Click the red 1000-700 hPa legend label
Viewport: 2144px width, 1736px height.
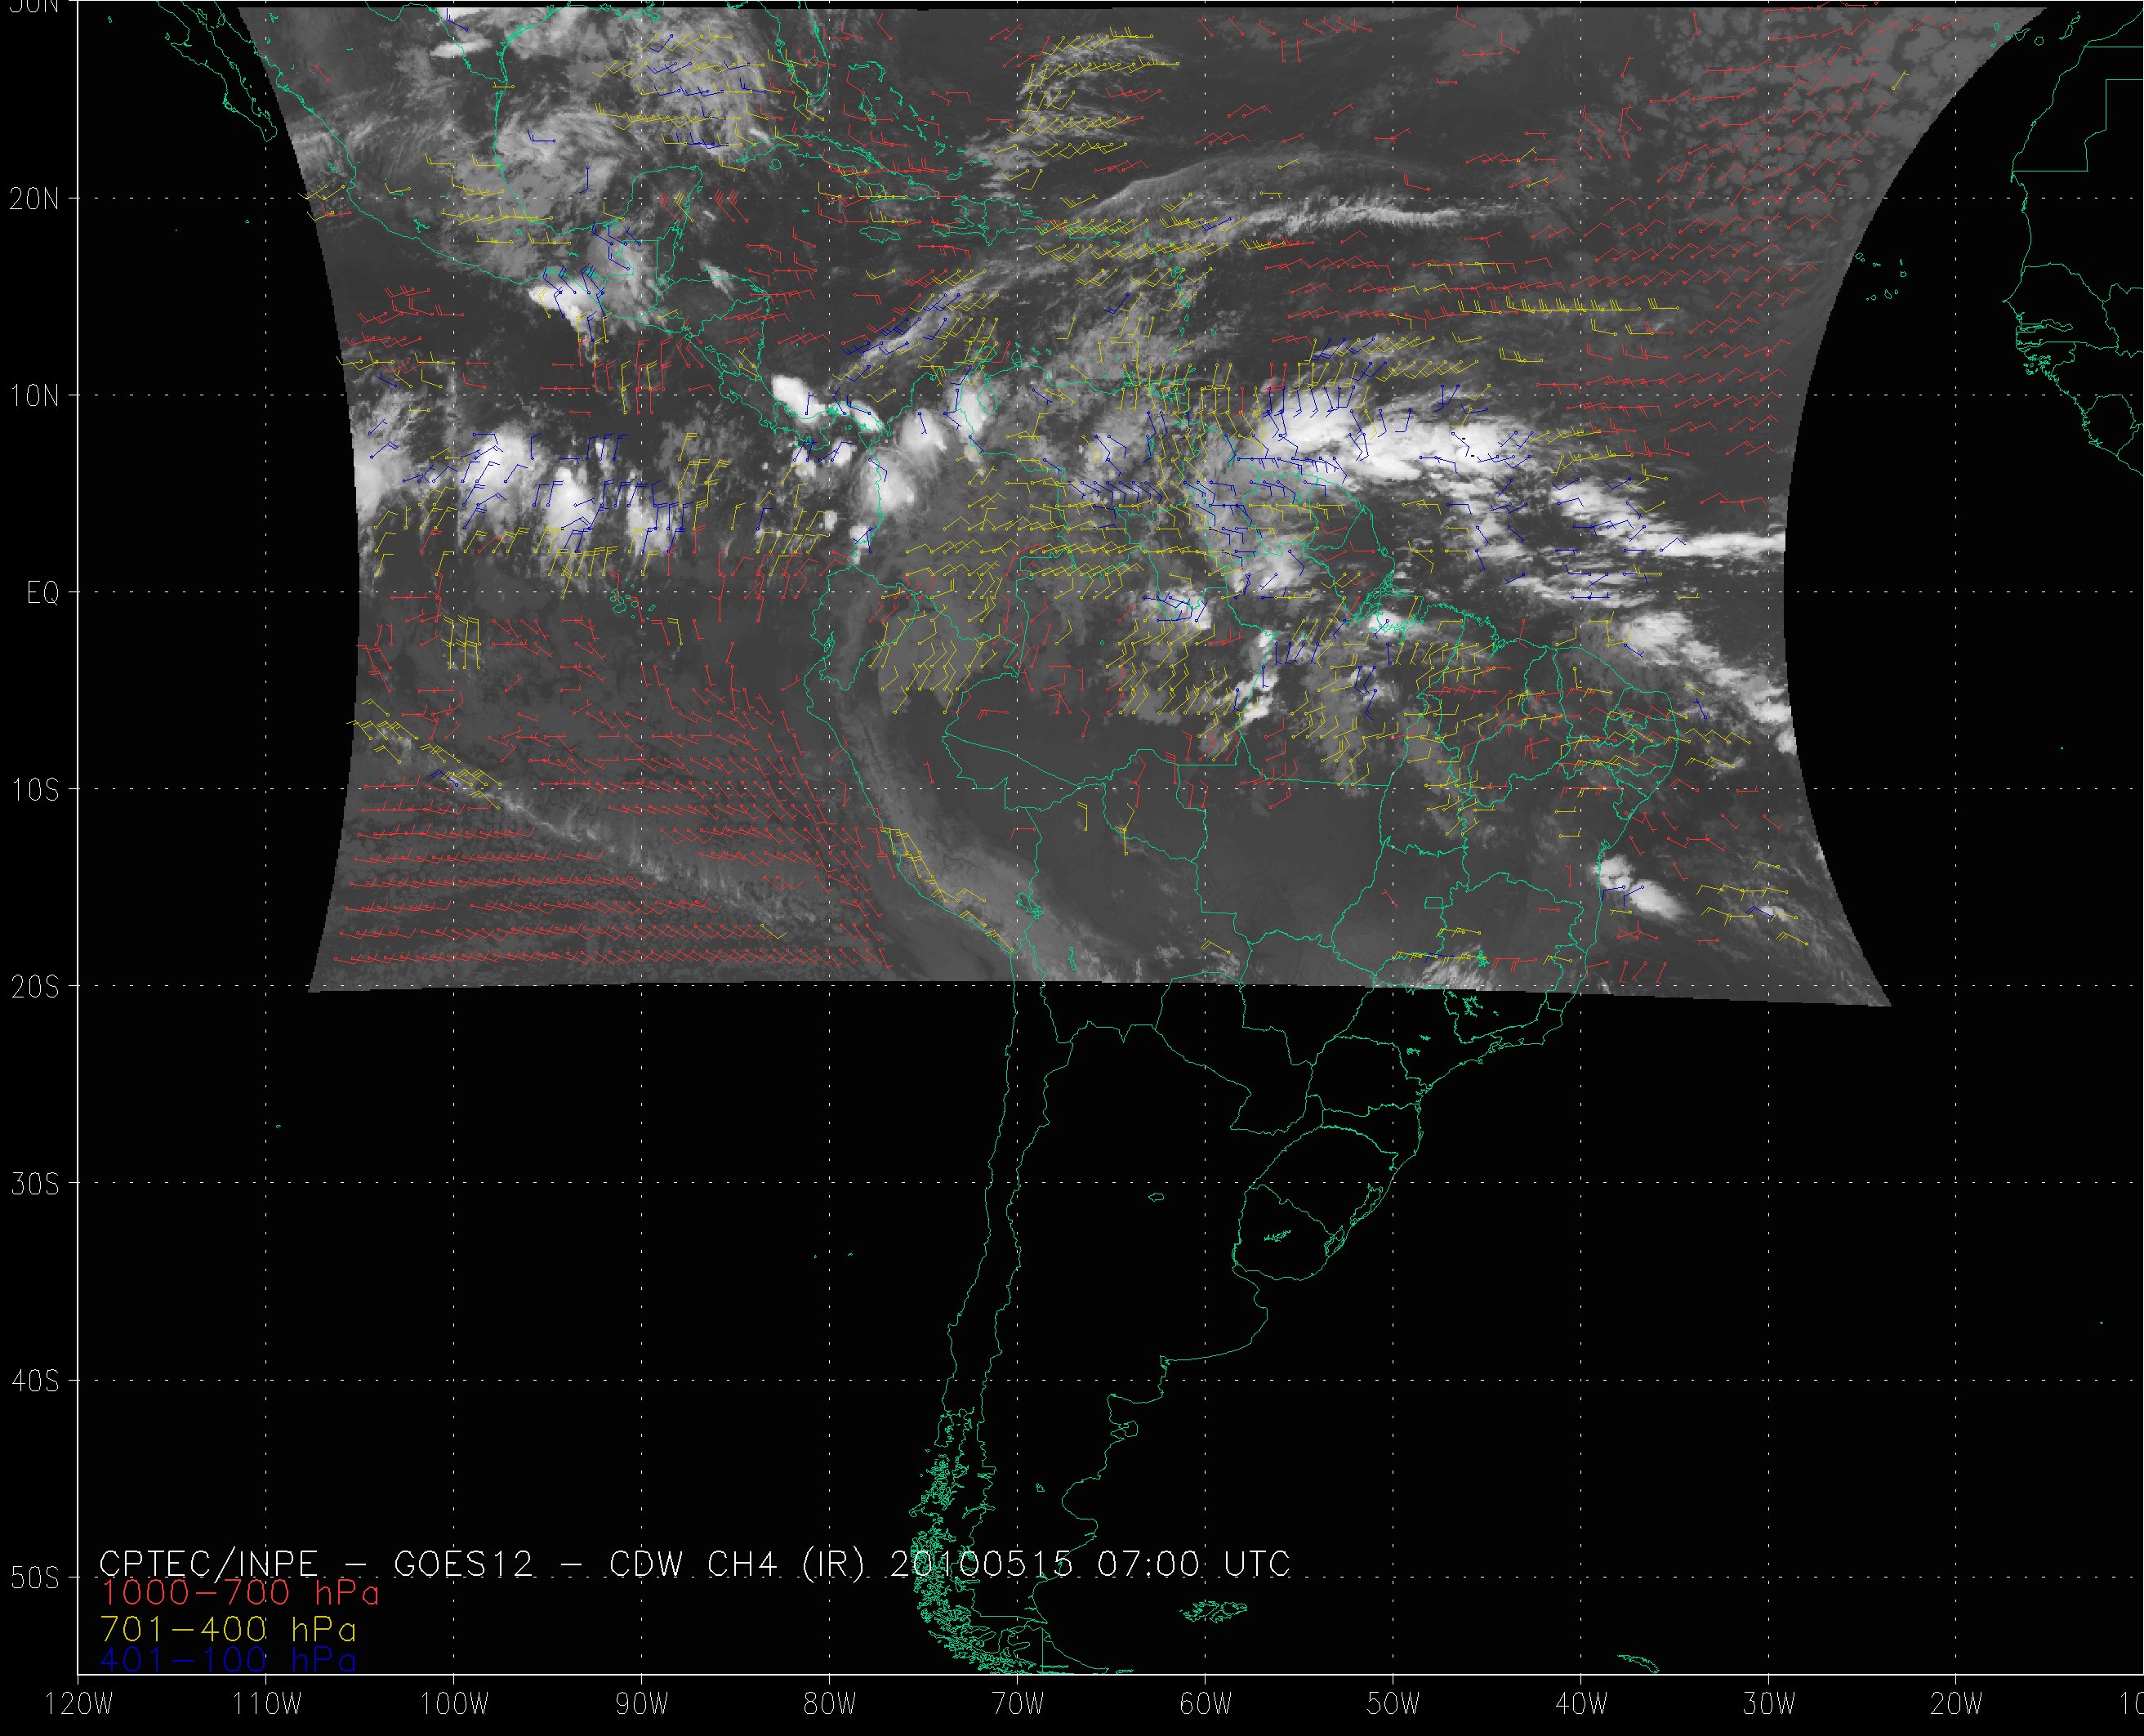240,1591
